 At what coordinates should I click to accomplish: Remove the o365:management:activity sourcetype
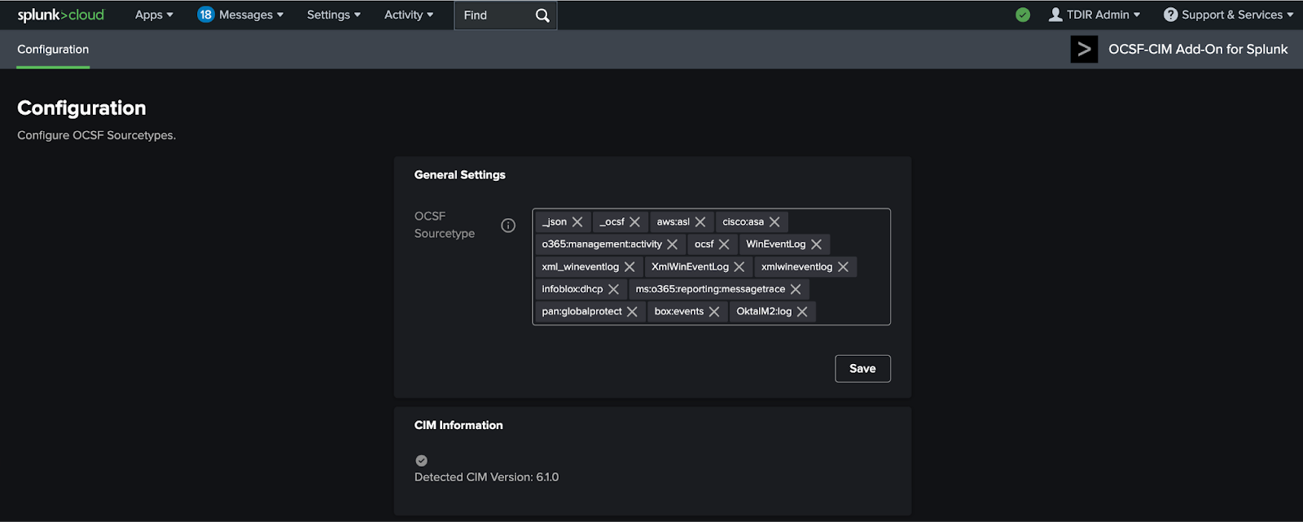pyautogui.click(x=673, y=244)
